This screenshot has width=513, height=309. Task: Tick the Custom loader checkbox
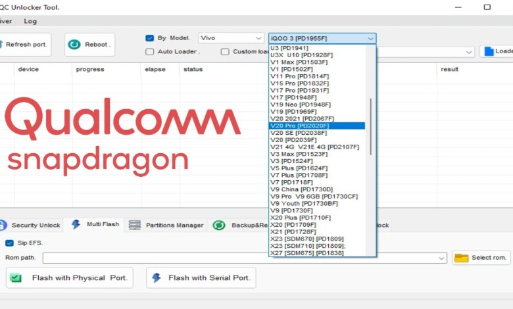coord(225,51)
